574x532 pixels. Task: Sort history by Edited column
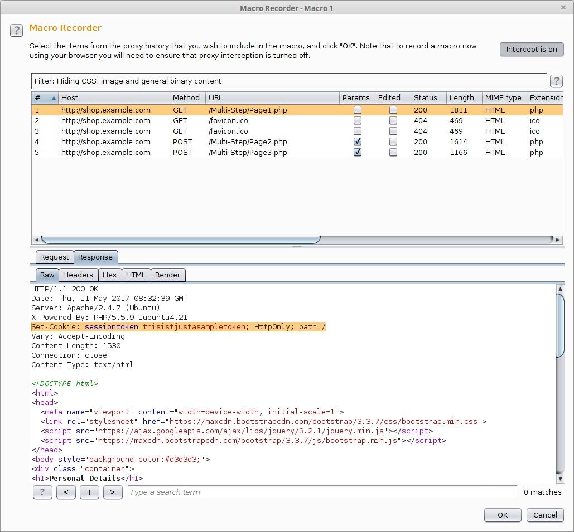pos(393,97)
